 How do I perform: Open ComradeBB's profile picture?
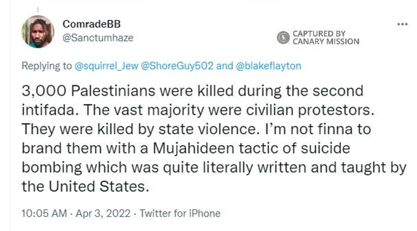(38, 32)
